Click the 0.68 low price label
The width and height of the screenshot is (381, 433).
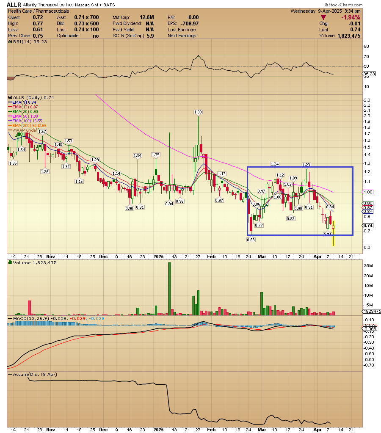tap(251, 240)
